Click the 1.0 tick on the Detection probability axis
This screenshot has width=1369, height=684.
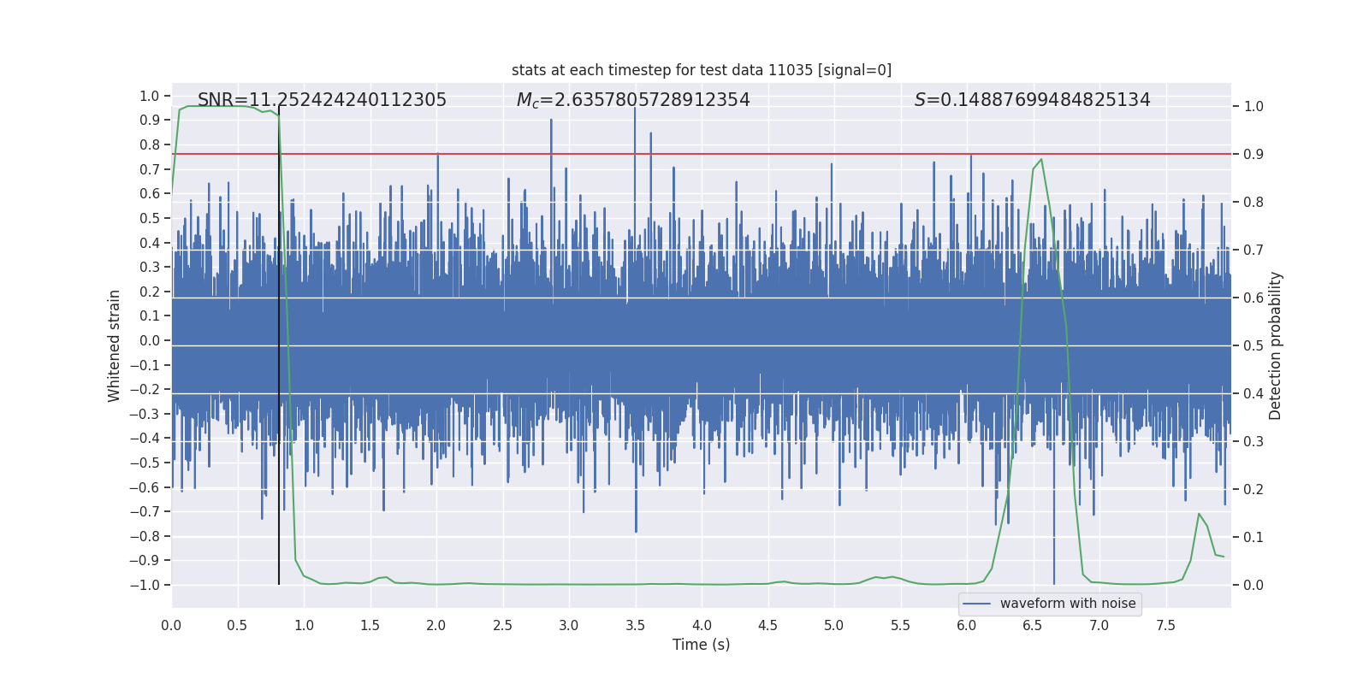1253,107
